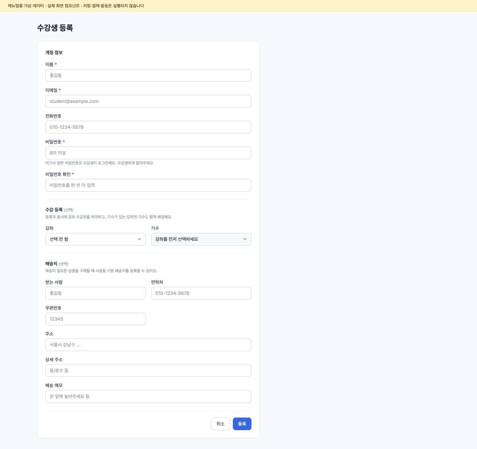Click the 계정 정보 section title
The width and height of the screenshot is (477, 449).
click(54, 53)
